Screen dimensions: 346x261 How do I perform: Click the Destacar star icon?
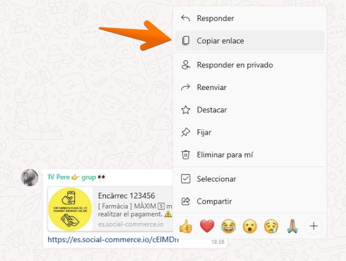click(185, 110)
